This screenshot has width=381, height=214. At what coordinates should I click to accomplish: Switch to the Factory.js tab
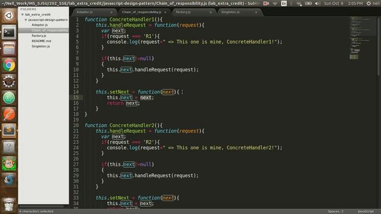pyautogui.click(x=183, y=12)
